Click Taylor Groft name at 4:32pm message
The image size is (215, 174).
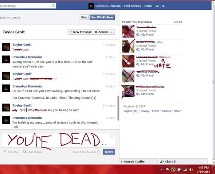point(22,45)
